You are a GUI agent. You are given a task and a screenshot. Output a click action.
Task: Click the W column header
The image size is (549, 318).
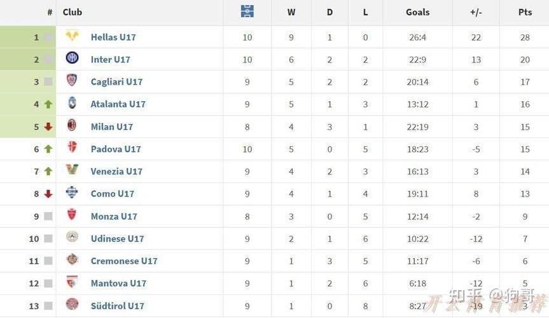(x=291, y=12)
